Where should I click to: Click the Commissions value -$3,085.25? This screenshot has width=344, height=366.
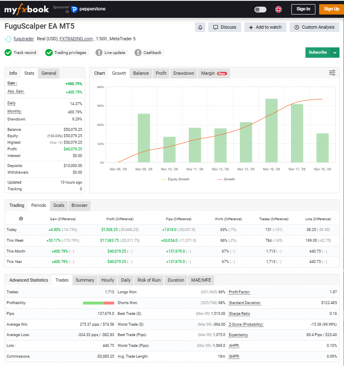pyautogui.click(x=105, y=356)
